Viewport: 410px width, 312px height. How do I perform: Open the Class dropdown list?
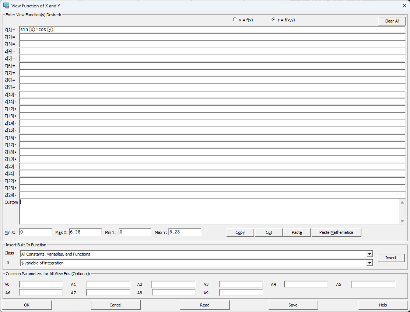click(x=369, y=254)
